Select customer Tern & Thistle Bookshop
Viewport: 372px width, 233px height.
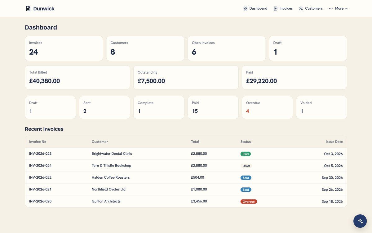click(111, 166)
